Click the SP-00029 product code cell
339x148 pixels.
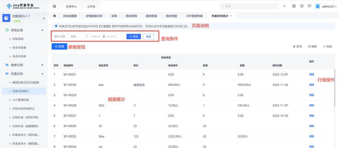pos(70,95)
